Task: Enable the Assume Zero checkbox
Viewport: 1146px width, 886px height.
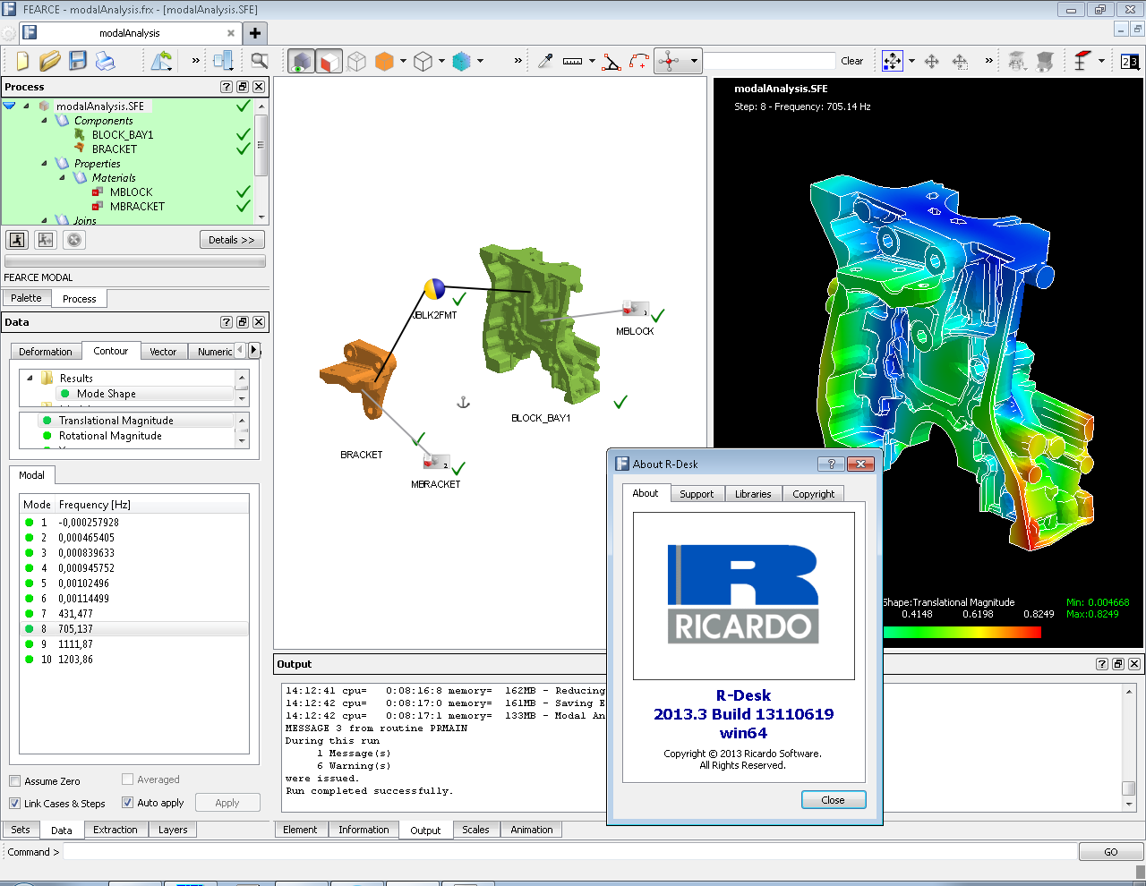Action: tap(15, 781)
